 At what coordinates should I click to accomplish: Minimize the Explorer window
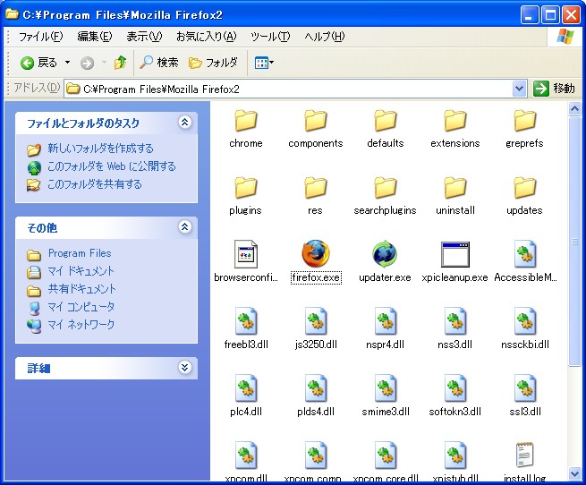(530, 15)
